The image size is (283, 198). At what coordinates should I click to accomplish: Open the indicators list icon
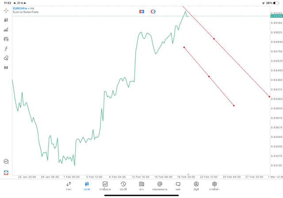click(6, 30)
